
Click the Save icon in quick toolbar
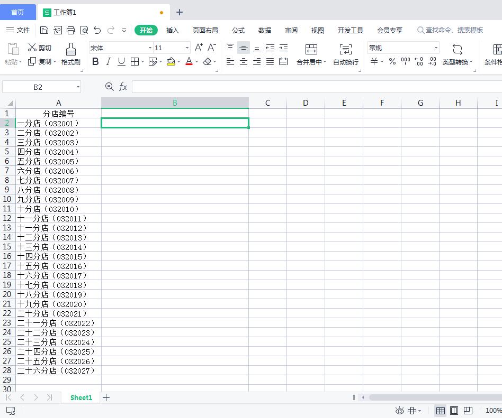click(x=44, y=30)
